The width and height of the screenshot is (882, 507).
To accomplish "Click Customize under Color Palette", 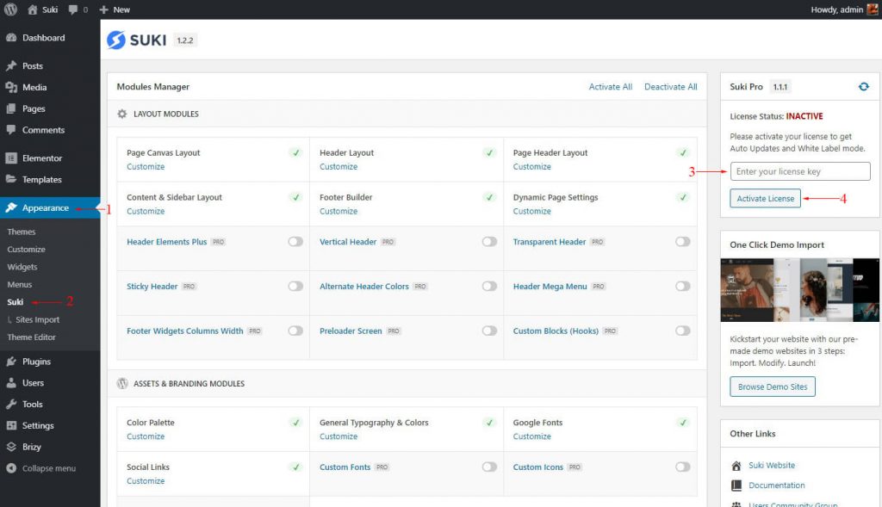I will pyautogui.click(x=146, y=436).
